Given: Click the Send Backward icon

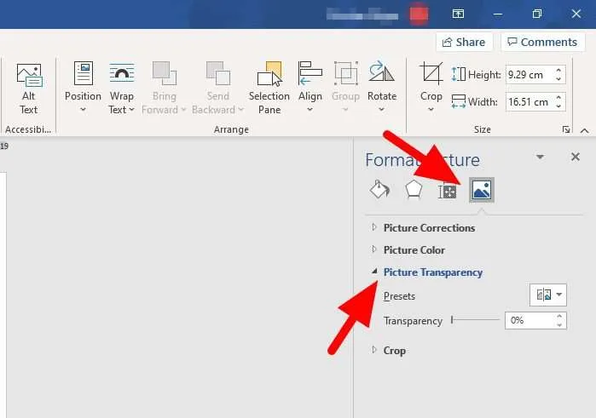Looking at the screenshot, I should click(x=217, y=73).
